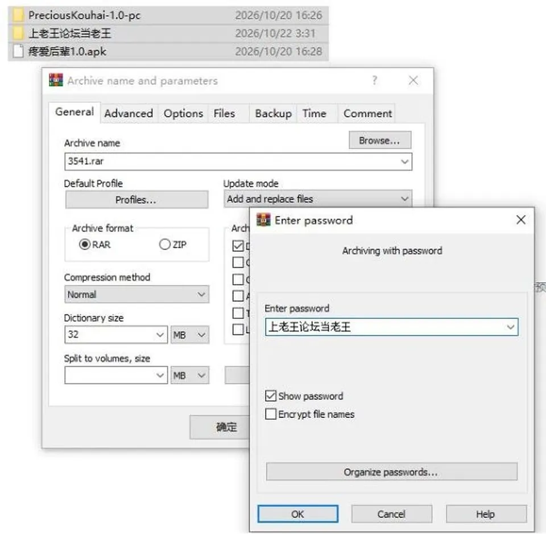Disable the Show password checkbox

271,396
